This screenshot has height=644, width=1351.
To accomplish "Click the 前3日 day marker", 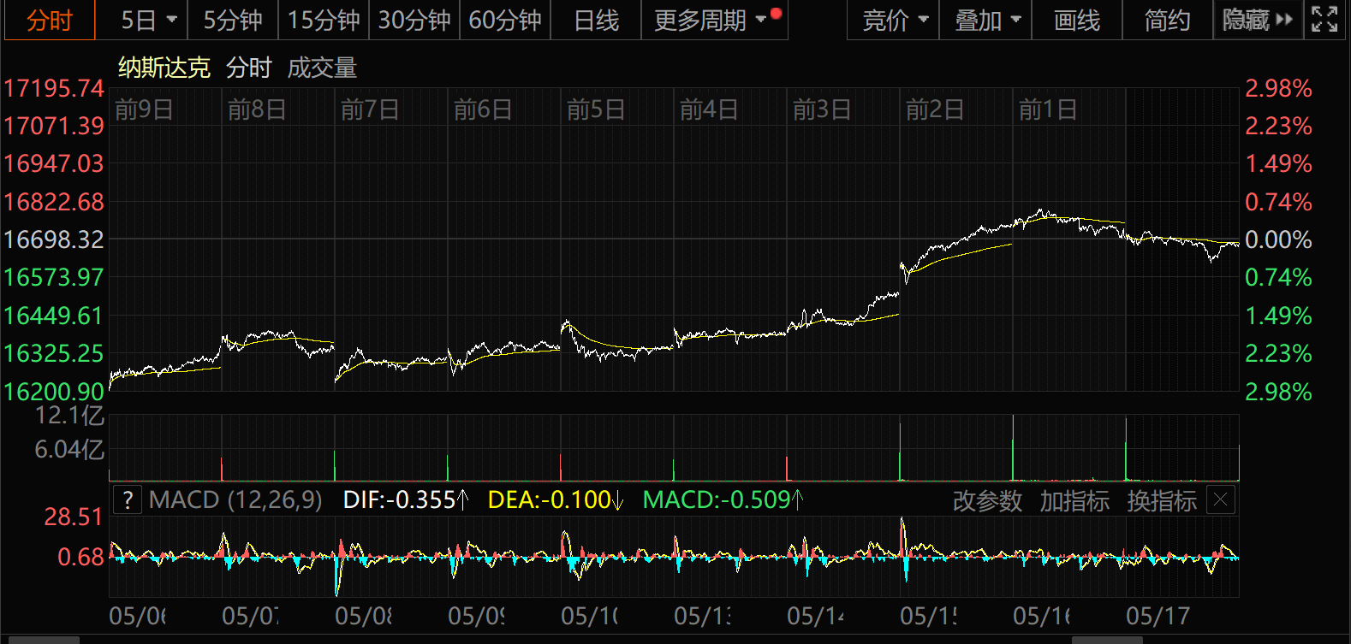I will pyautogui.click(x=822, y=109).
